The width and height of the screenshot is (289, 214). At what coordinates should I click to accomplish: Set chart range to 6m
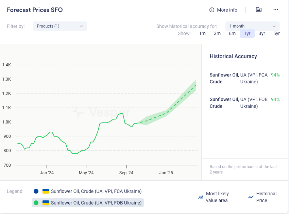(x=232, y=33)
